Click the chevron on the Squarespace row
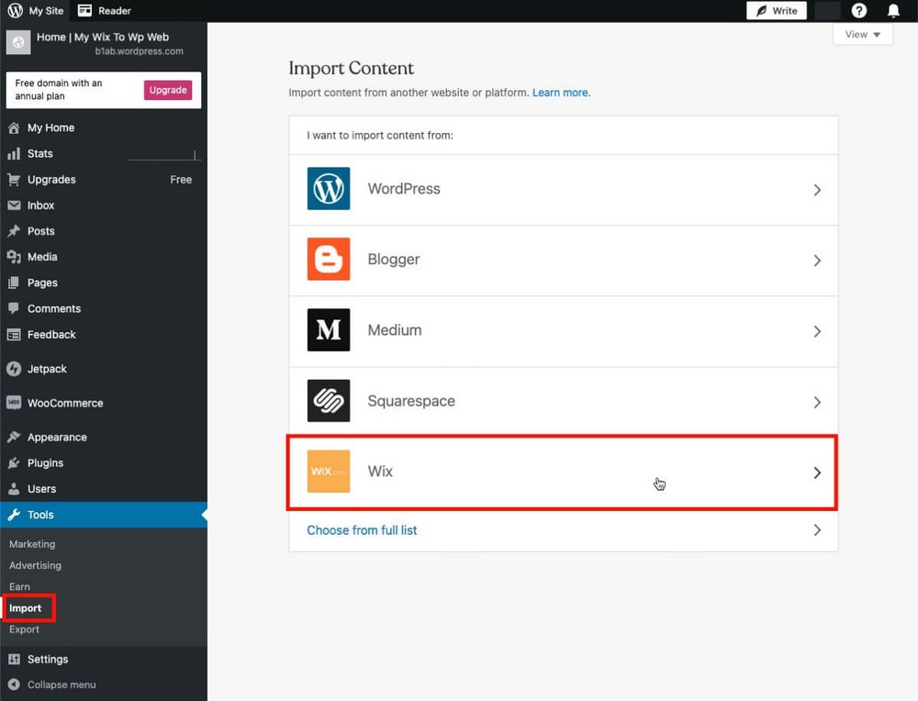This screenshot has height=701, width=918. (x=817, y=402)
